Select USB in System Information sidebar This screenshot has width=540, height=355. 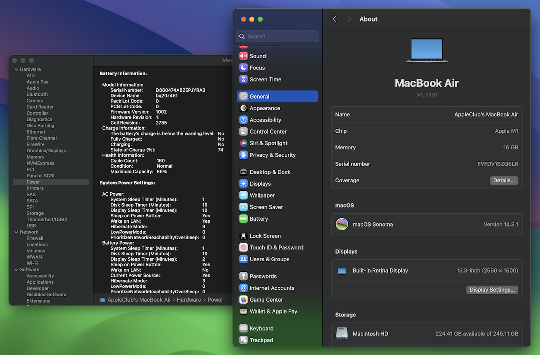[31, 226]
